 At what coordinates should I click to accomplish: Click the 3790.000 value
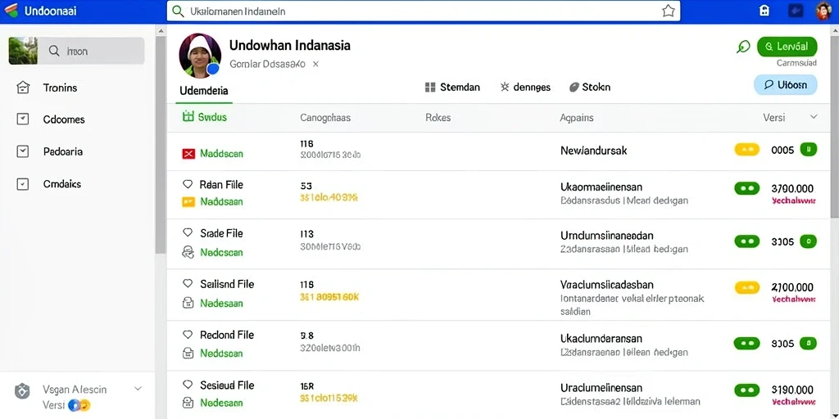(792, 189)
